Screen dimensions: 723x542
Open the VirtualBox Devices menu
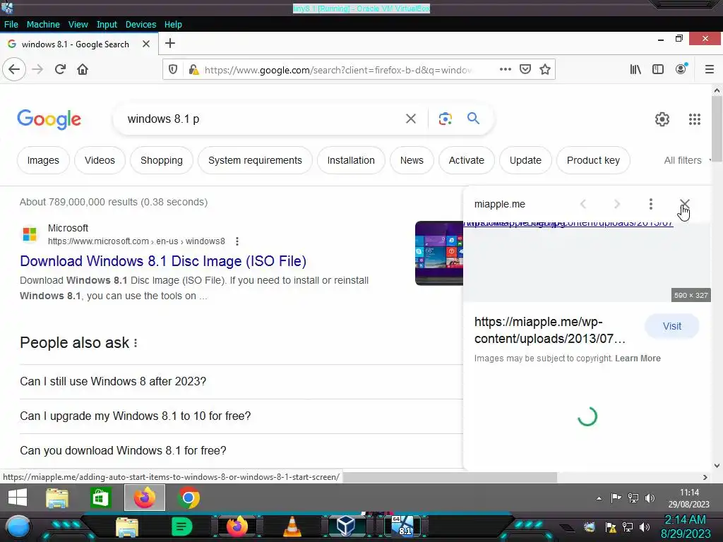point(141,25)
